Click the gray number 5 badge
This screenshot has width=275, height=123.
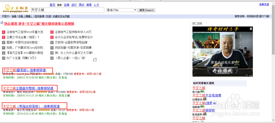pos(4,43)
